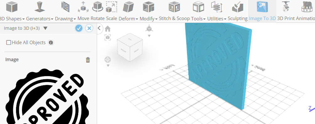The width and height of the screenshot is (315, 124).
Task: Click the Hide All Objects info icon
Action: (51, 43)
